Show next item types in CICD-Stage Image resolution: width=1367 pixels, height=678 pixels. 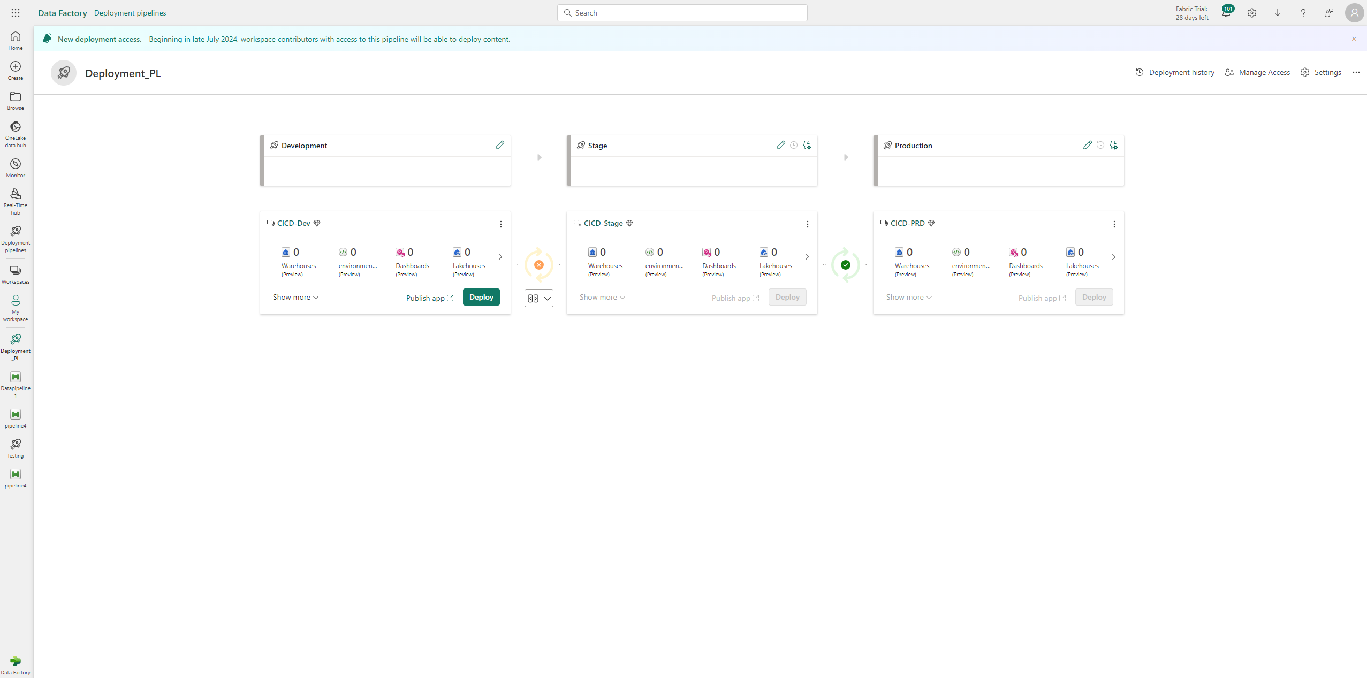click(807, 257)
